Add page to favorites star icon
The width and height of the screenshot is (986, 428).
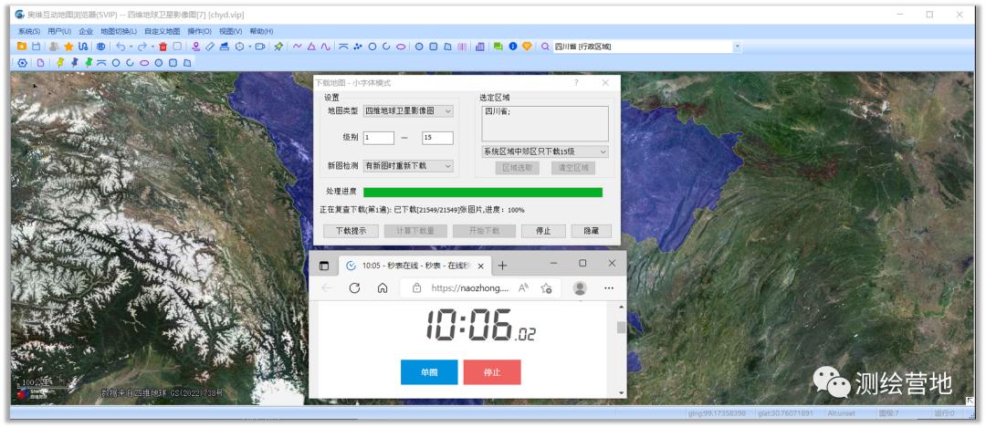pyautogui.click(x=546, y=288)
